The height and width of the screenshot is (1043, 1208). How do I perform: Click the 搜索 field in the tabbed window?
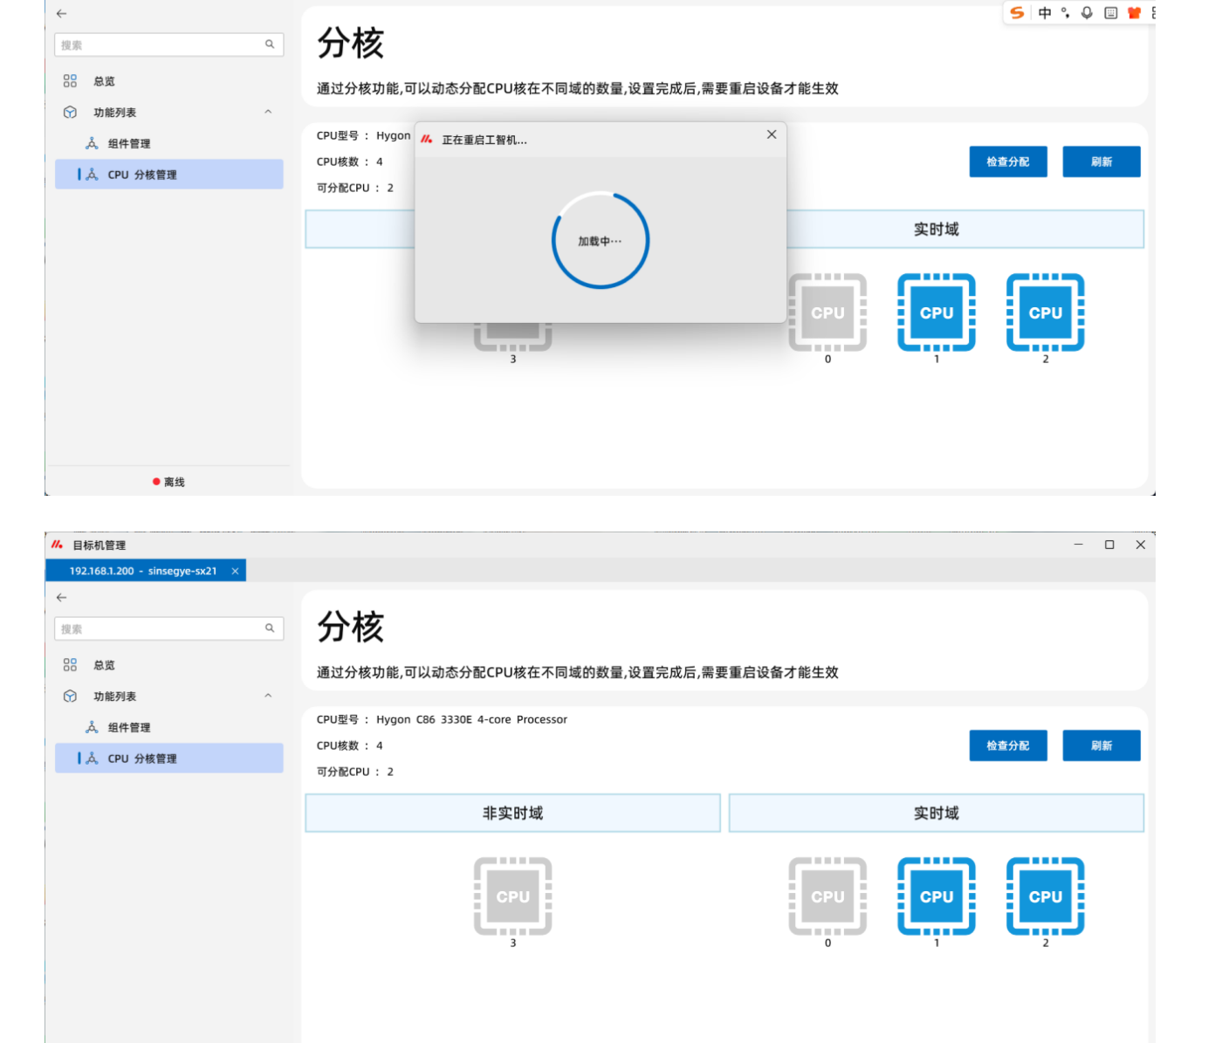coord(161,628)
